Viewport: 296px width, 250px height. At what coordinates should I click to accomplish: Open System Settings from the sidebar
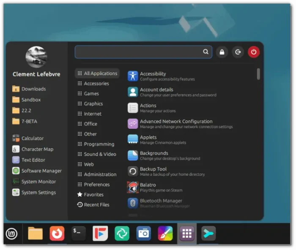pyautogui.click(x=38, y=193)
